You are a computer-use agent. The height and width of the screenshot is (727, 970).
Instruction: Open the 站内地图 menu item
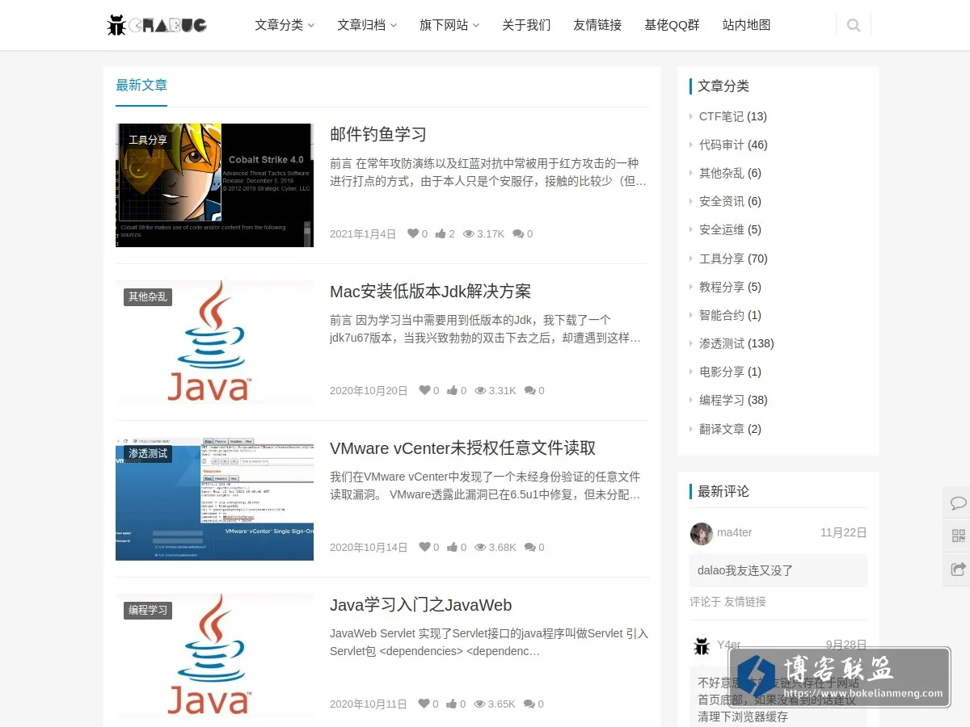click(x=746, y=25)
